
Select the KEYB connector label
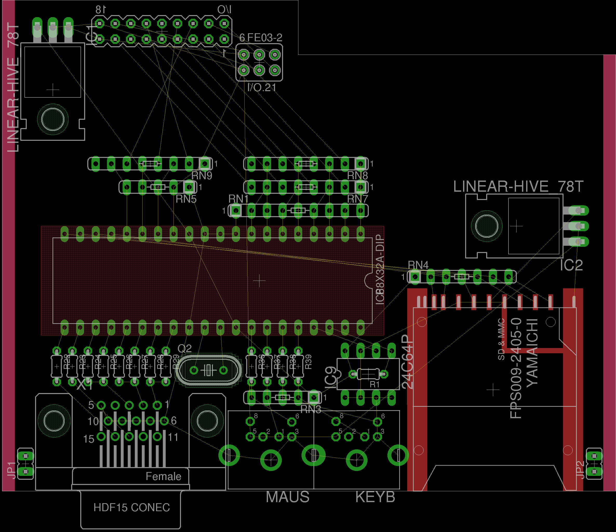(375, 497)
